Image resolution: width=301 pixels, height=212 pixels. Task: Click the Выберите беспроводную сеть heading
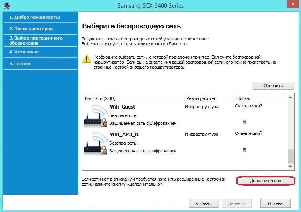click(x=131, y=26)
